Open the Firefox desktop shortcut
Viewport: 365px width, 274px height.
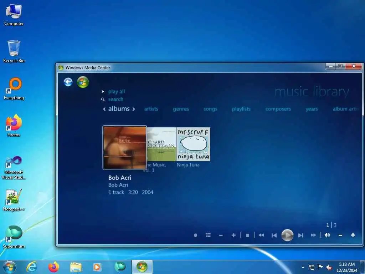(14, 126)
